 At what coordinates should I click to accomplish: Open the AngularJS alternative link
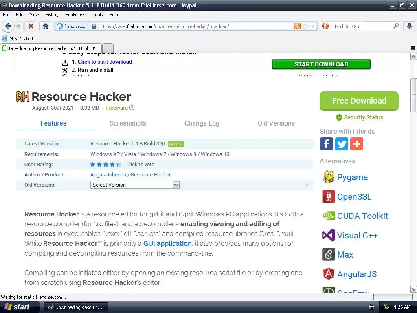click(x=357, y=274)
